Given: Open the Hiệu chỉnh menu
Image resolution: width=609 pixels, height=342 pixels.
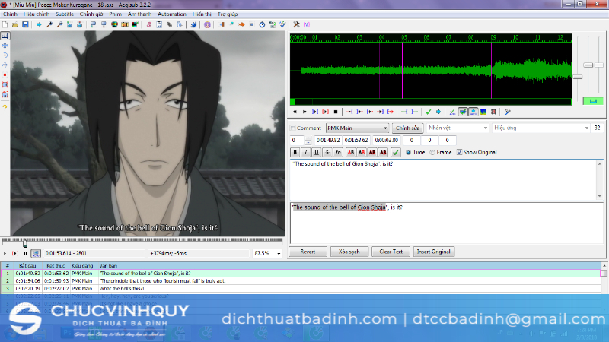Looking at the screenshot, I should click(x=37, y=14).
